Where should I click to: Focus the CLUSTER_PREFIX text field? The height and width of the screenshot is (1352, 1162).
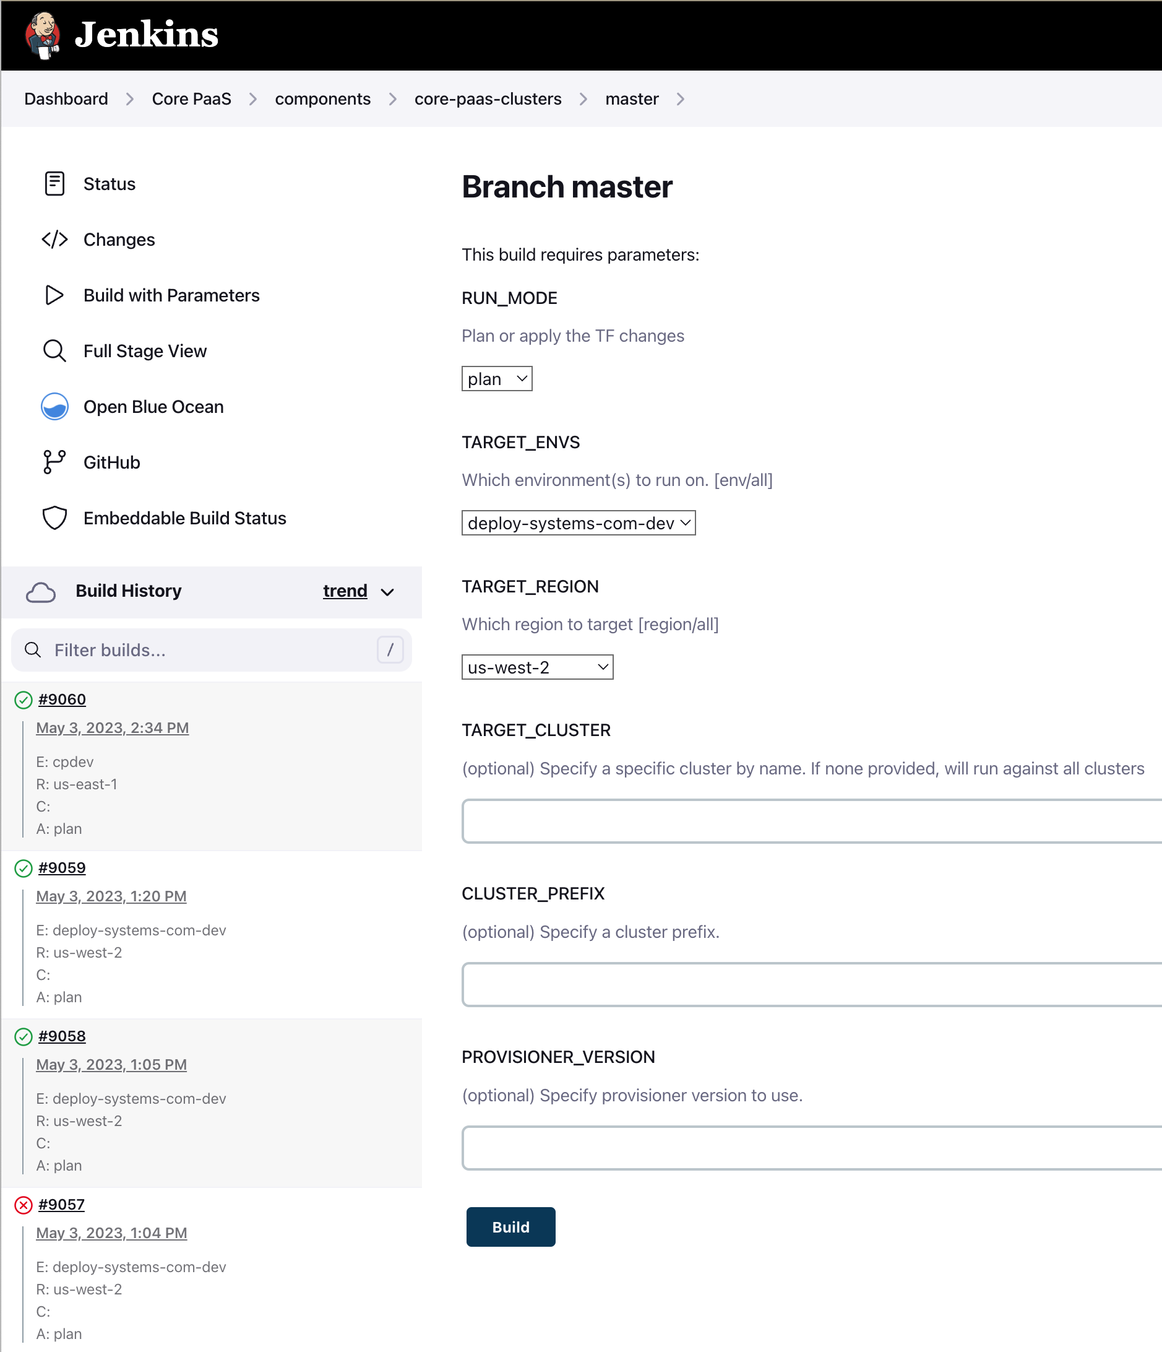812,985
